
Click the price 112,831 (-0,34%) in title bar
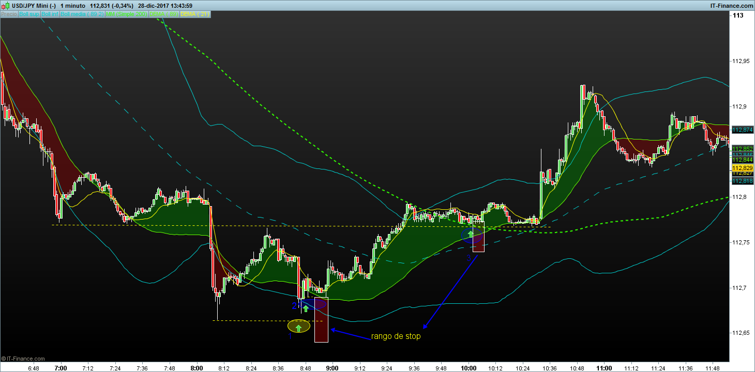[x=112, y=6]
